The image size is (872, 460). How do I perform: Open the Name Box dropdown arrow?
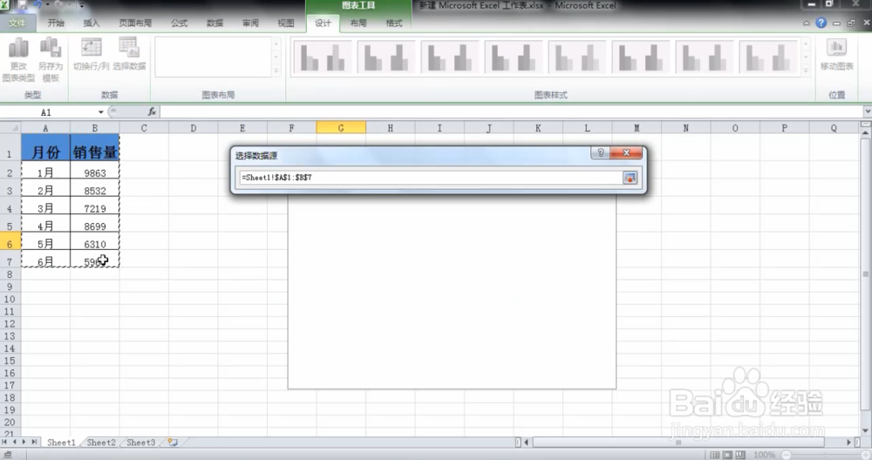click(x=100, y=112)
